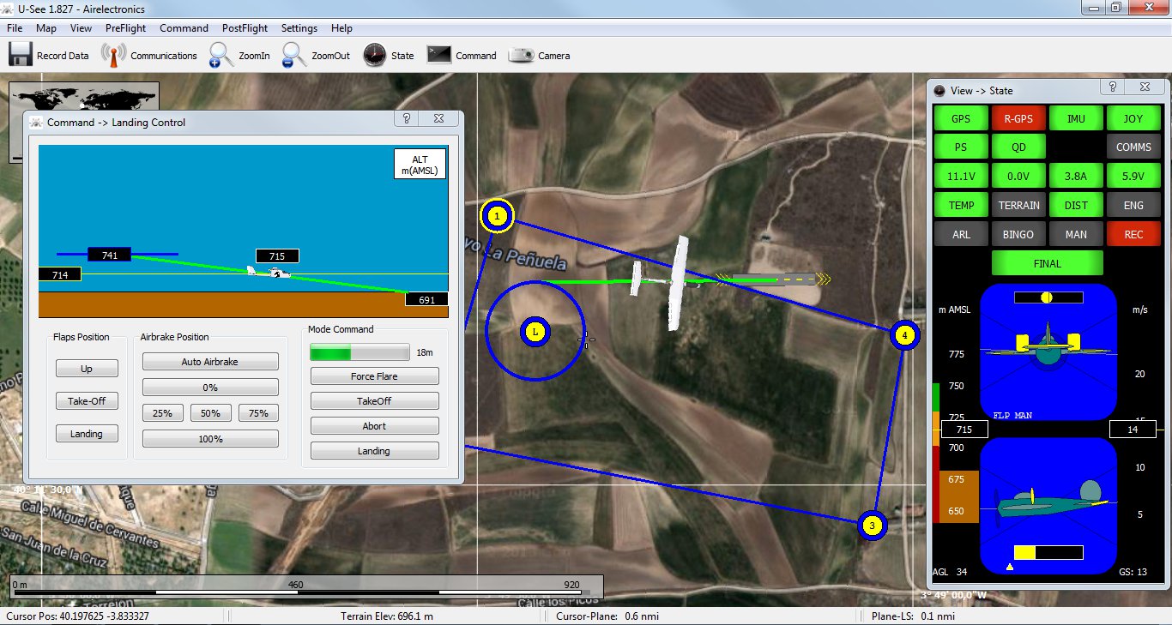Screen dimensions: 1172x625
Task: Toggle the red REC indicator
Action: click(x=1133, y=234)
